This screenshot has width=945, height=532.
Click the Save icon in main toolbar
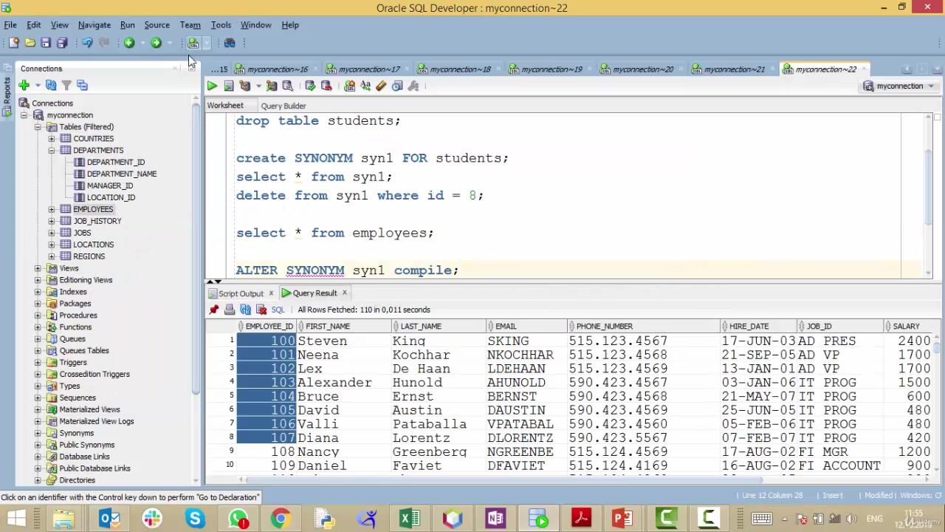click(46, 43)
